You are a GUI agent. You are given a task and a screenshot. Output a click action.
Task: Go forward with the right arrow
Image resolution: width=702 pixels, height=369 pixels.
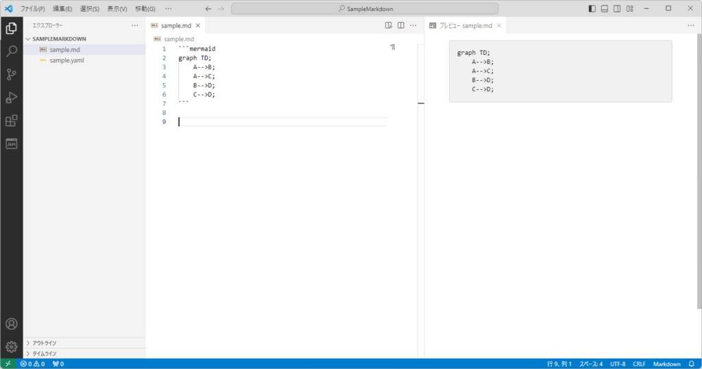pos(221,8)
